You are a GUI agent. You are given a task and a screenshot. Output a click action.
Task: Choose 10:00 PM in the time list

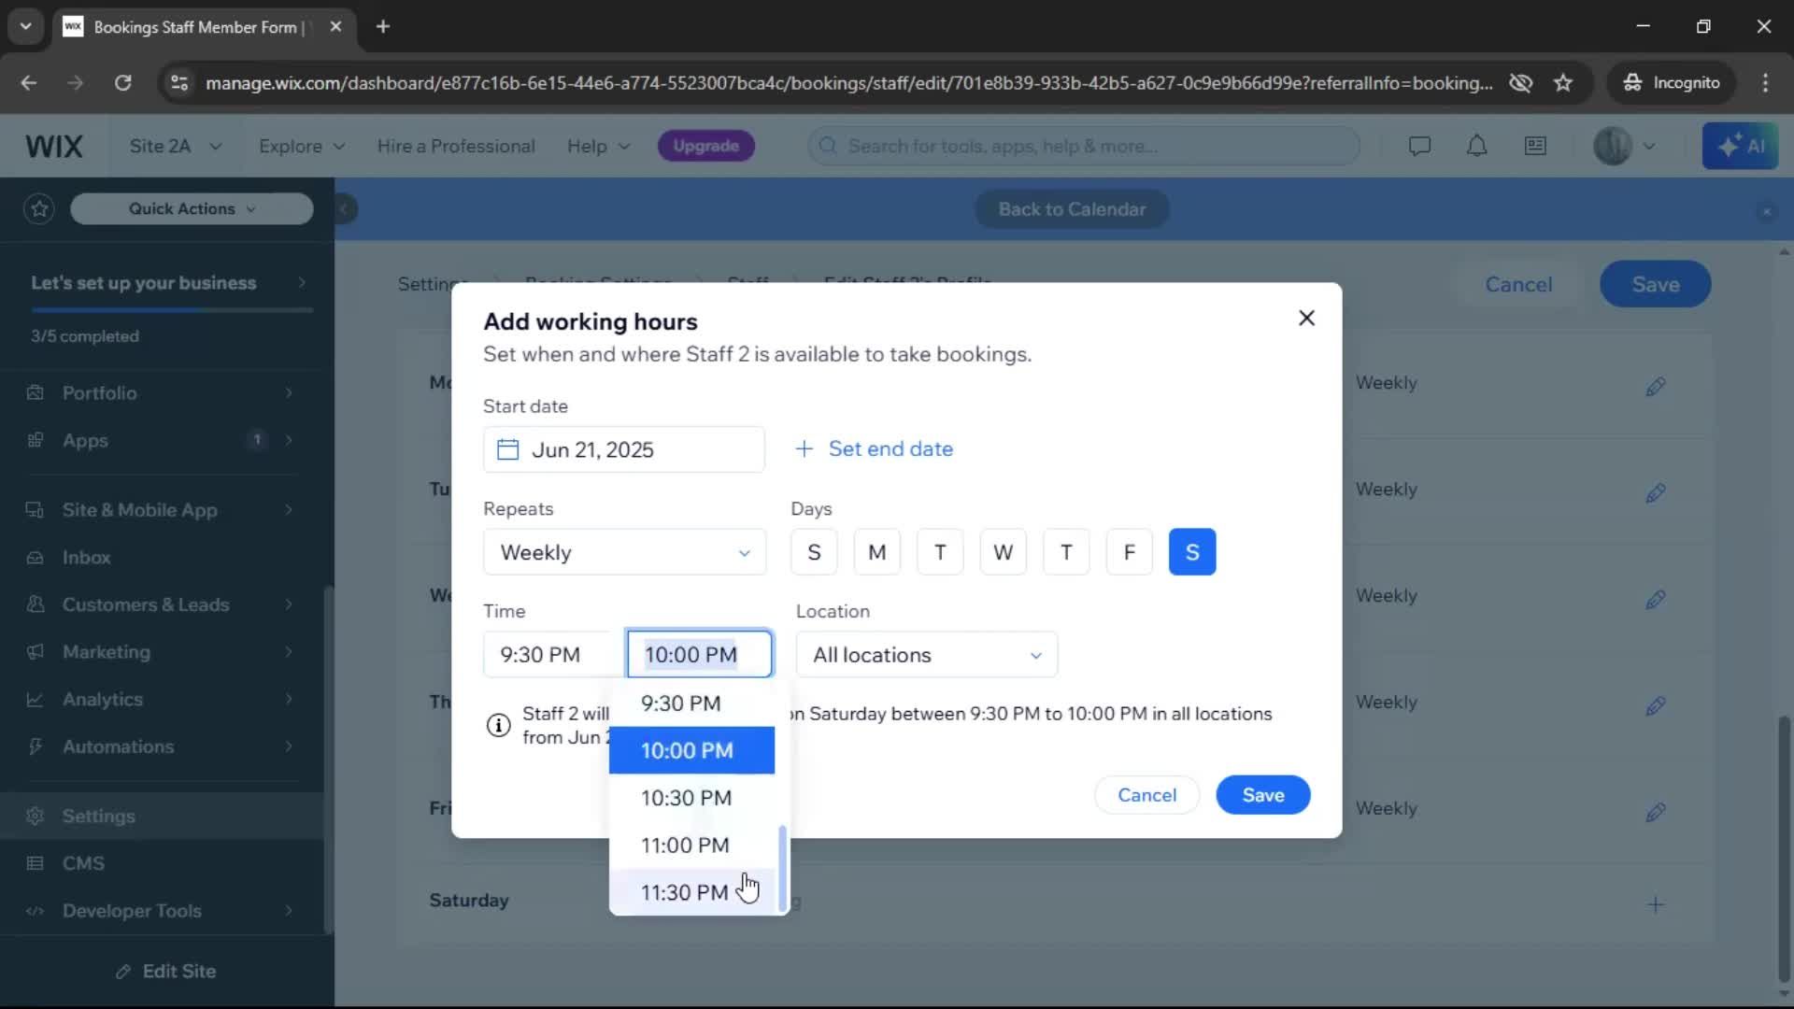(691, 750)
